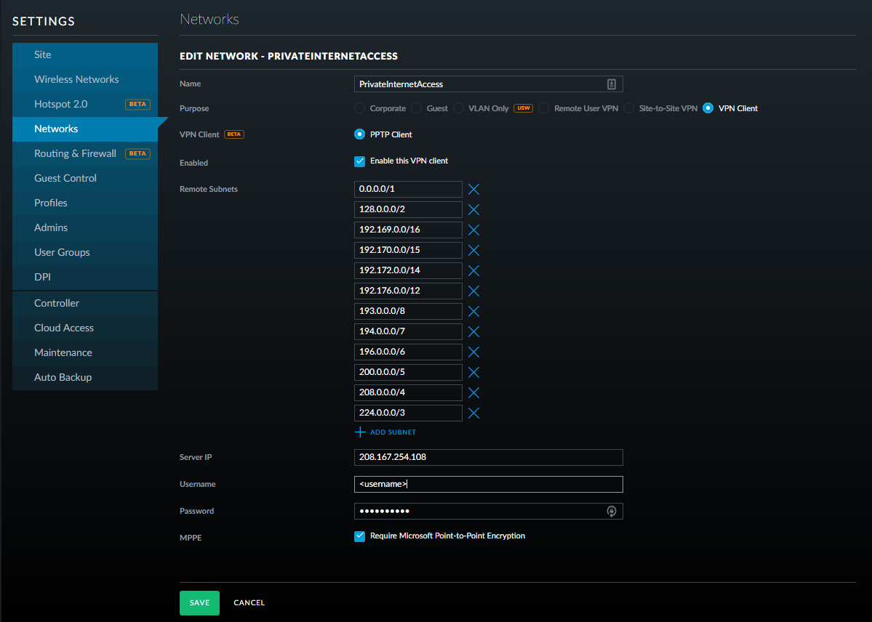Select Corporate purpose radio button
Viewport: 872px width, 622px height.
tap(360, 108)
